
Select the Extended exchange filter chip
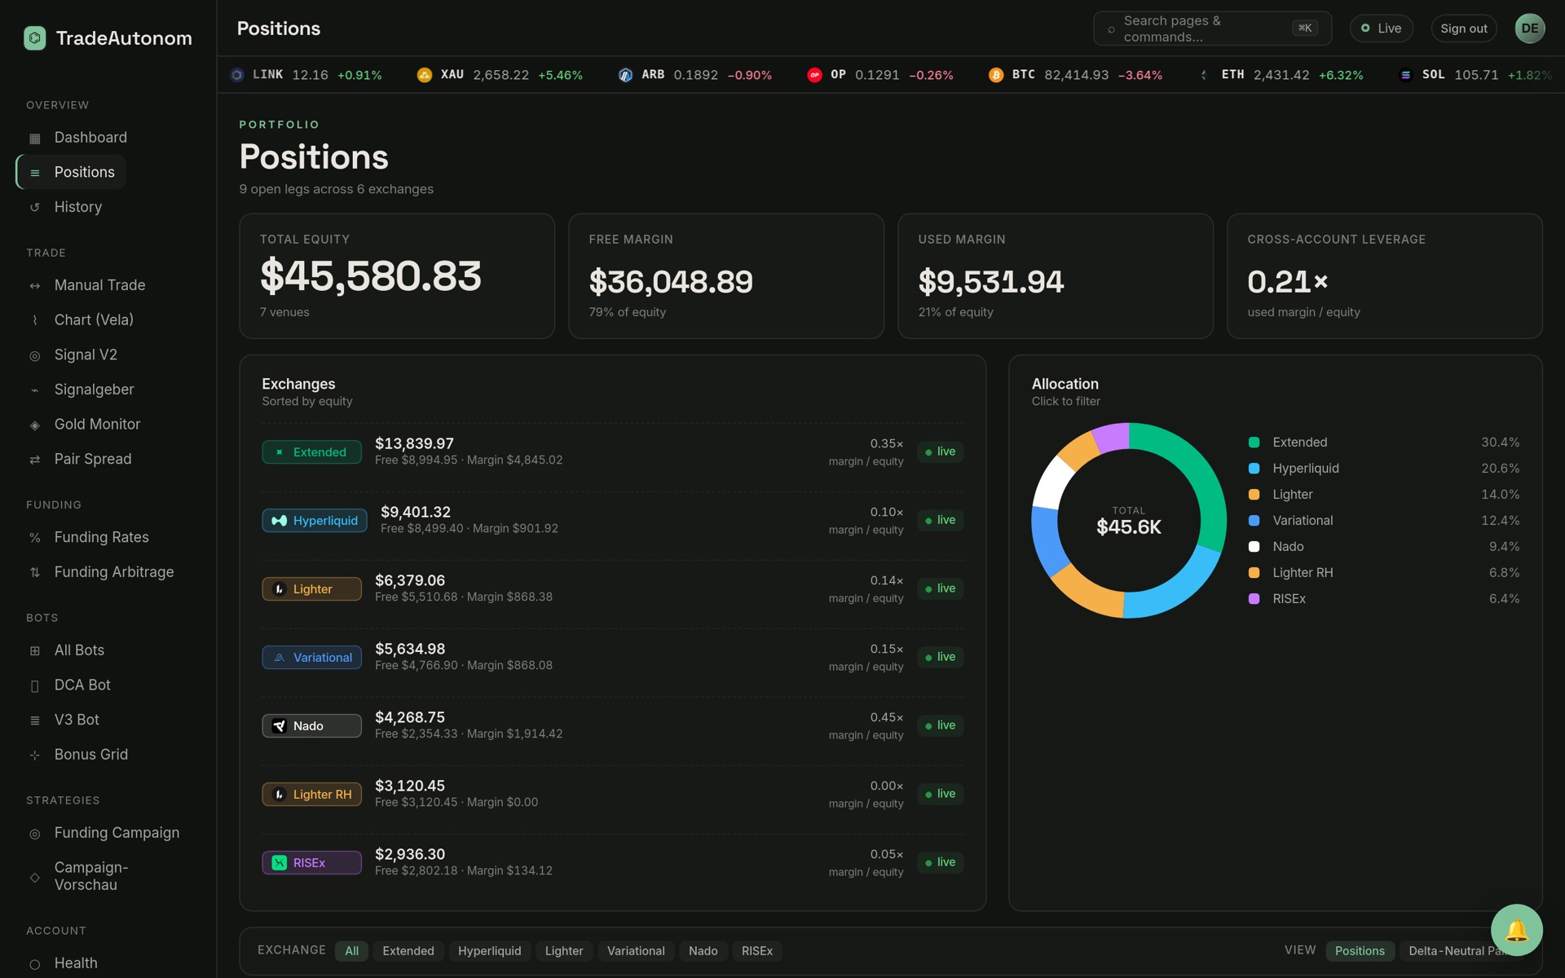[x=408, y=951]
